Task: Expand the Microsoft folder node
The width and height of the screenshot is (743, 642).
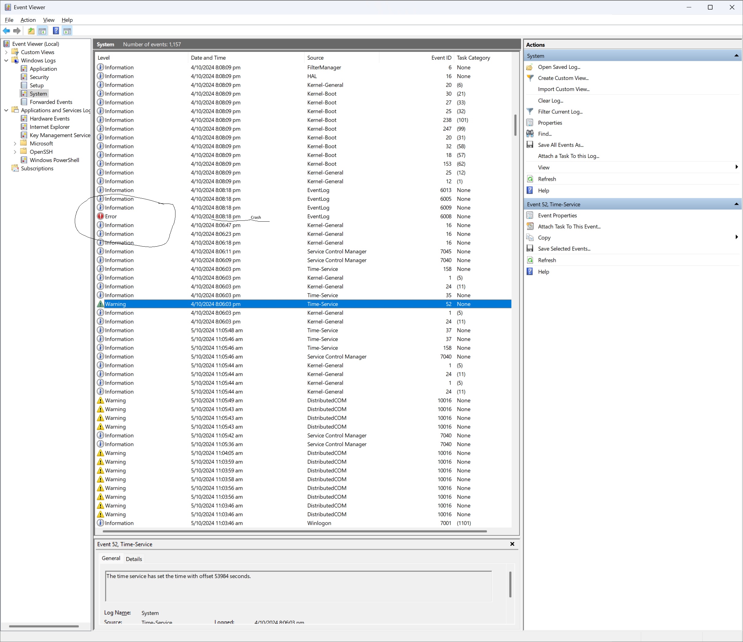Action: pyautogui.click(x=15, y=144)
